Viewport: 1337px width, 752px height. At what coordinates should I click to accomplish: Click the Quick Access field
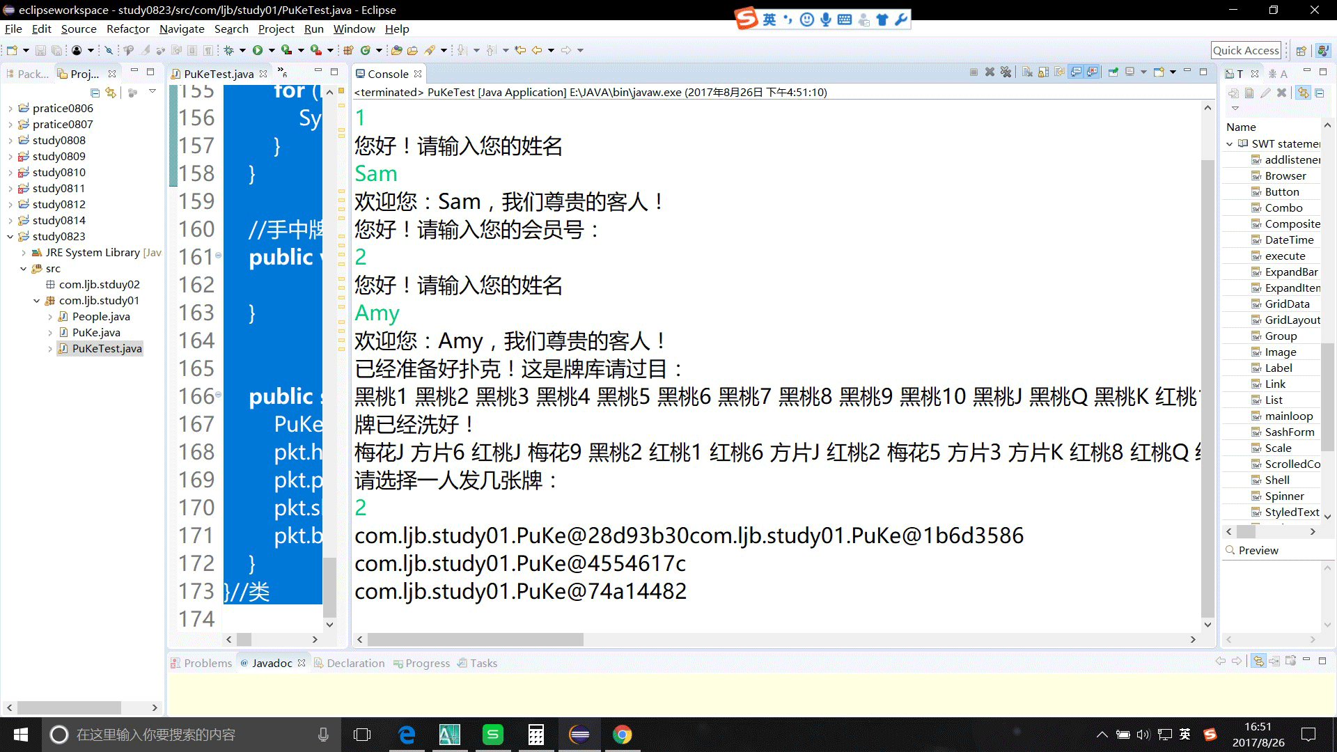tap(1246, 50)
